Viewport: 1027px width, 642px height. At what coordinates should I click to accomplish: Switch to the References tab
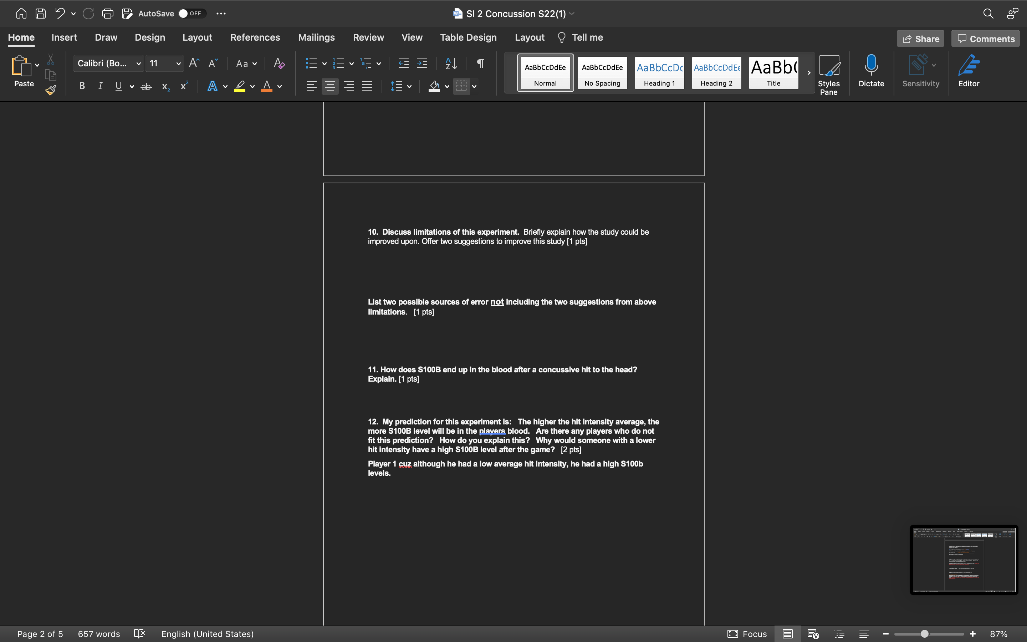tap(255, 37)
